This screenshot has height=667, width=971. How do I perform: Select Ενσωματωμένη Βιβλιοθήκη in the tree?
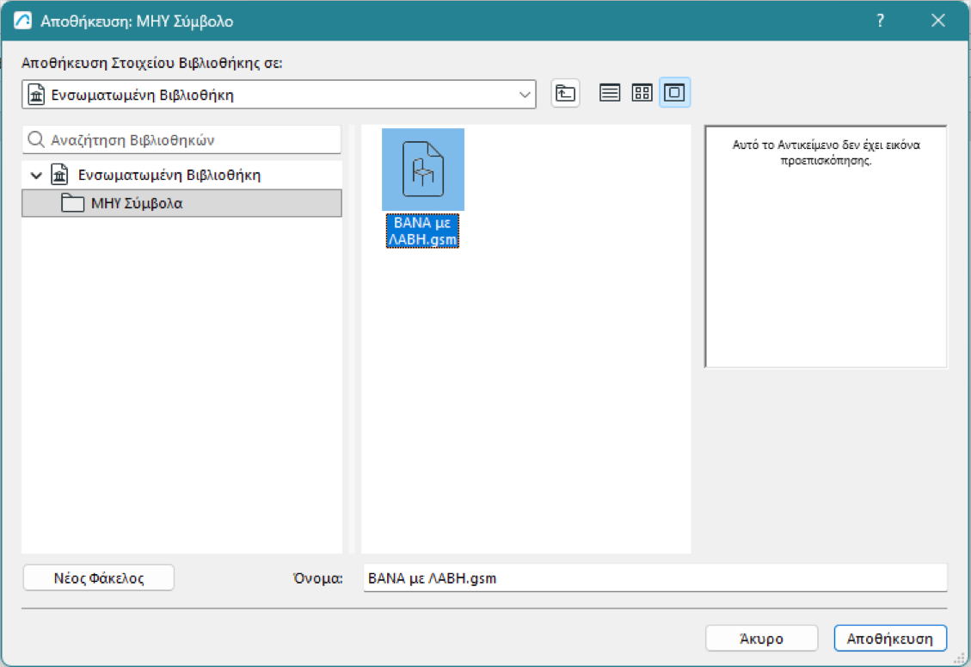[169, 176]
